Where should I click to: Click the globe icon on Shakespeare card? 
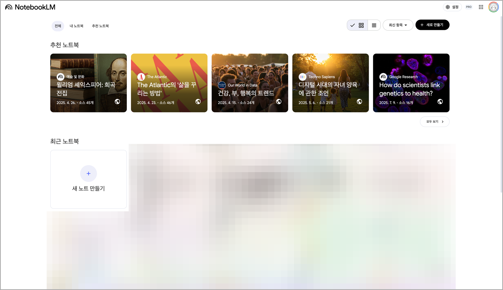pos(117,102)
